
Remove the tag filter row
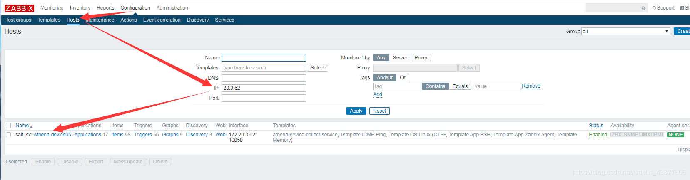click(531, 86)
